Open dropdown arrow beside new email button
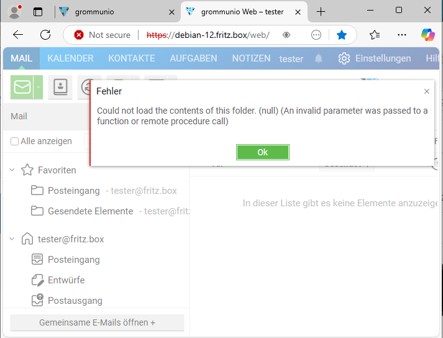443x338 pixels. tap(38, 88)
